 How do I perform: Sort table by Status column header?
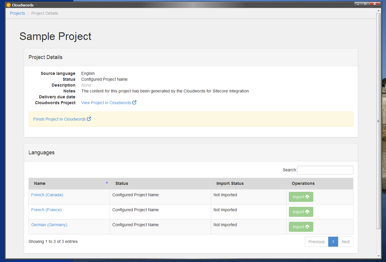[x=122, y=183]
